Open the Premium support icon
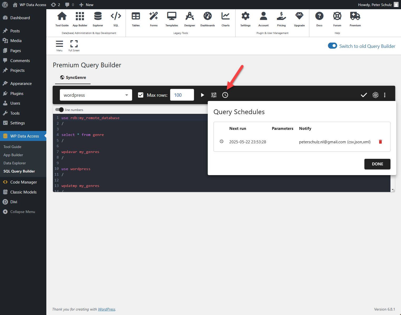 pos(355,16)
